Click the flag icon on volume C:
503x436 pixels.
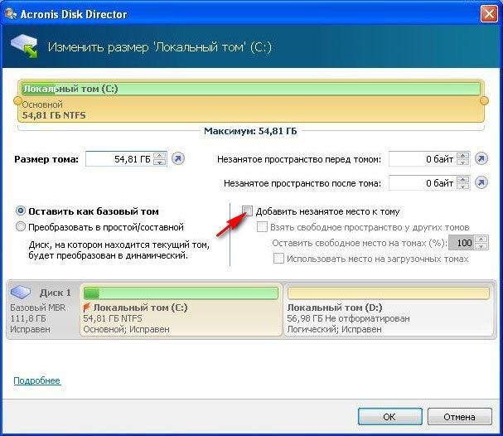point(87,308)
